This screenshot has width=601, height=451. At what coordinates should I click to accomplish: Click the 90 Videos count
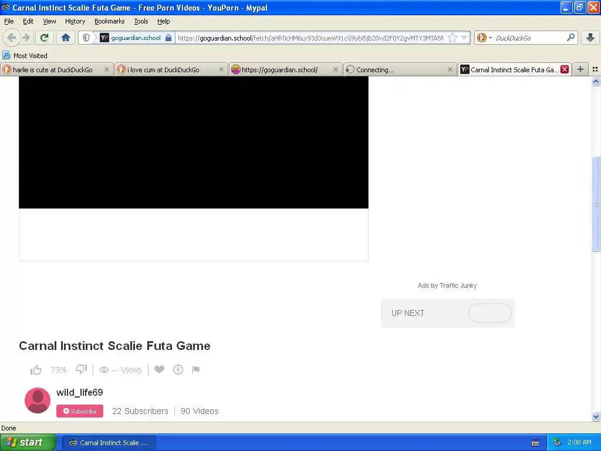pos(200,411)
